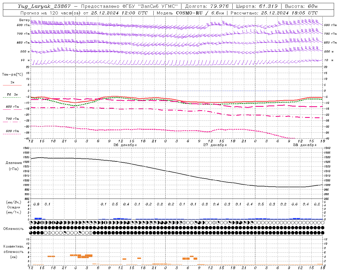Image resolution: width=338 pixels, height=270 pixels.
Task: Click the (мм/3ч.) precipitation unit label
Action: click(14, 202)
